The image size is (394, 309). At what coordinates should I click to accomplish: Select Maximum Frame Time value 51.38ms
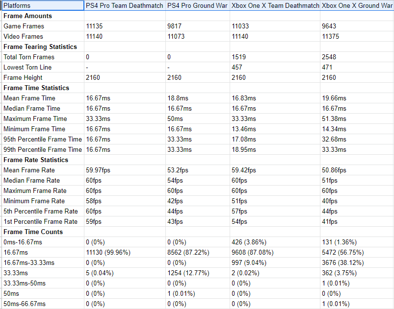click(334, 119)
